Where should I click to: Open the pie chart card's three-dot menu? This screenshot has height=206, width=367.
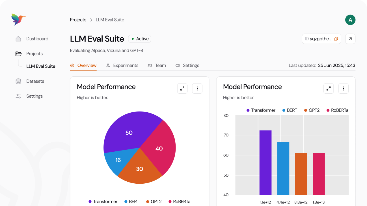click(197, 89)
